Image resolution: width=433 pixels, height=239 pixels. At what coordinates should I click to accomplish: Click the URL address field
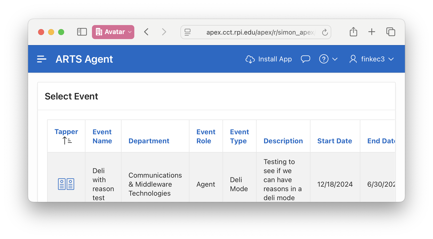coord(256,32)
